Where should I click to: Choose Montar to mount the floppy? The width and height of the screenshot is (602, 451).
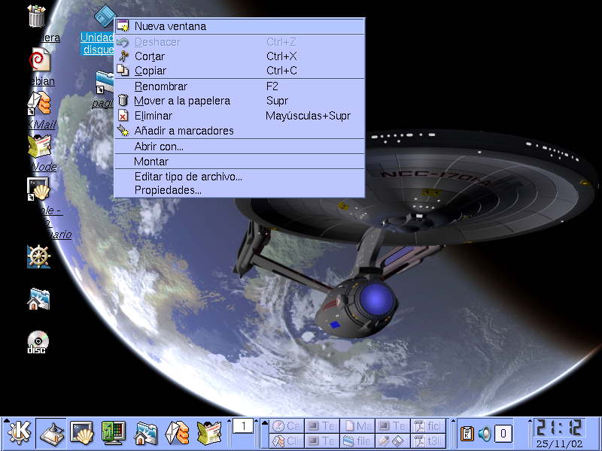(x=239, y=162)
